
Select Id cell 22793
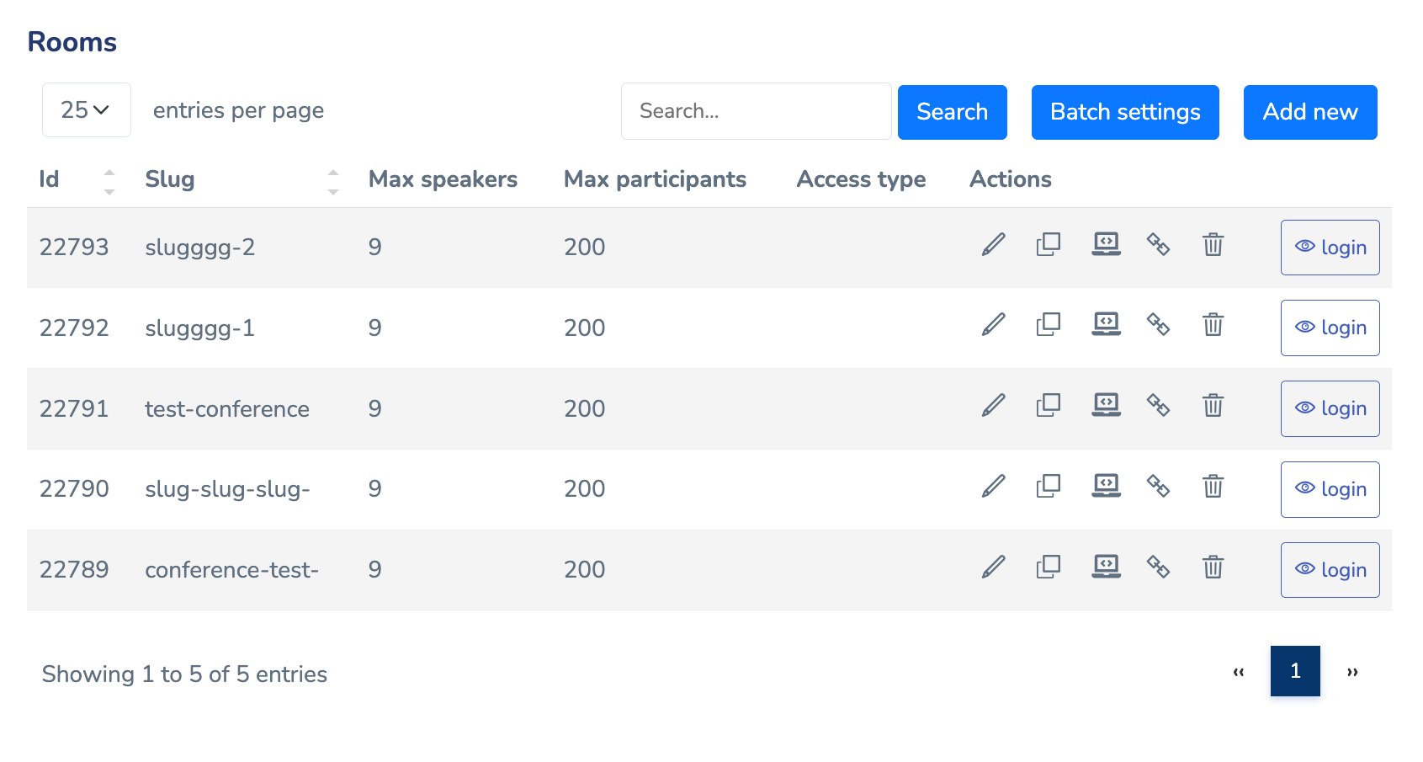(x=74, y=247)
